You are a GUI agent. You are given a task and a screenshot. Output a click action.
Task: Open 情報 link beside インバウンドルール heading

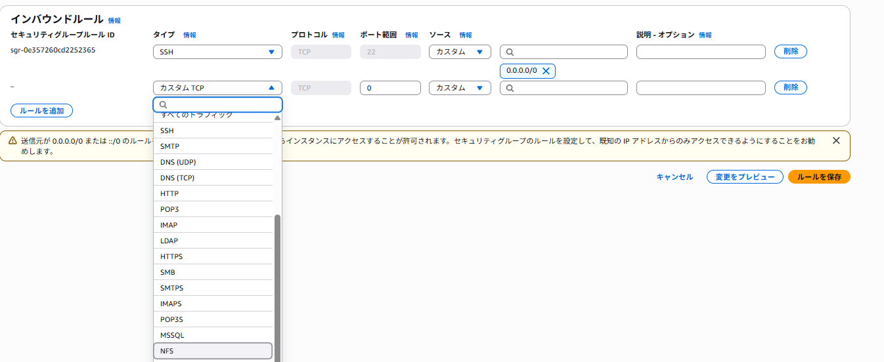pyautogui.click(x=114, y=21)
